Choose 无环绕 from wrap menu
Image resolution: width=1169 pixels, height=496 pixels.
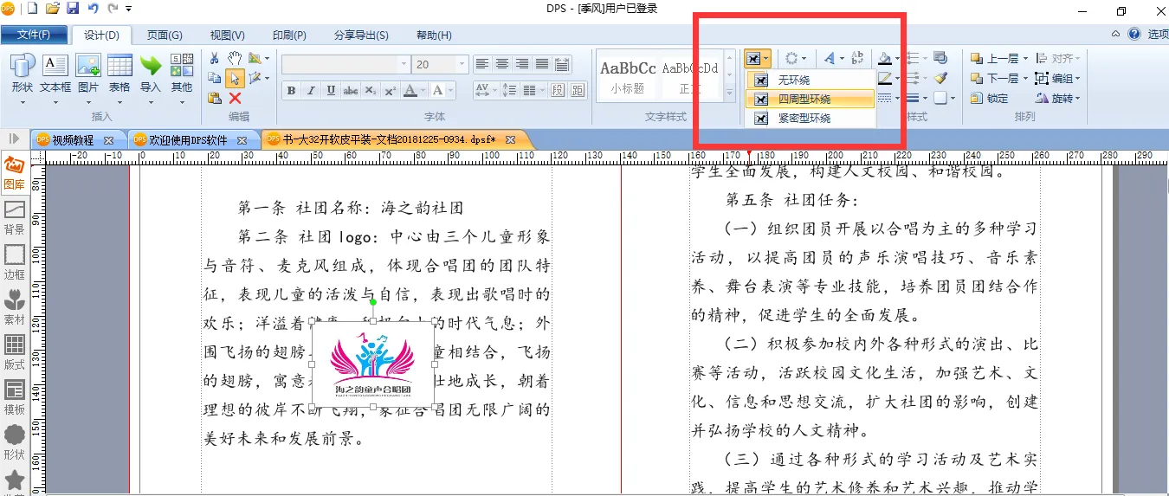793,80
